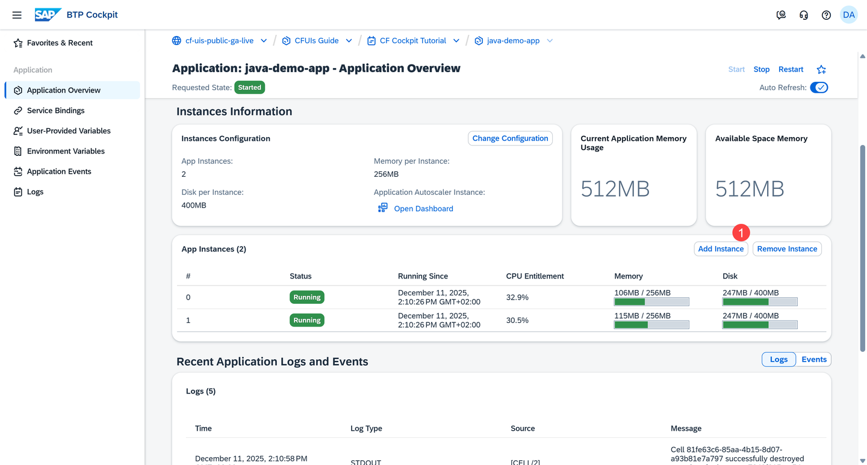Open the autoscaler Open Dashboard link
The width and height of the screenshot is (867, 465).
tap(423, 209)
